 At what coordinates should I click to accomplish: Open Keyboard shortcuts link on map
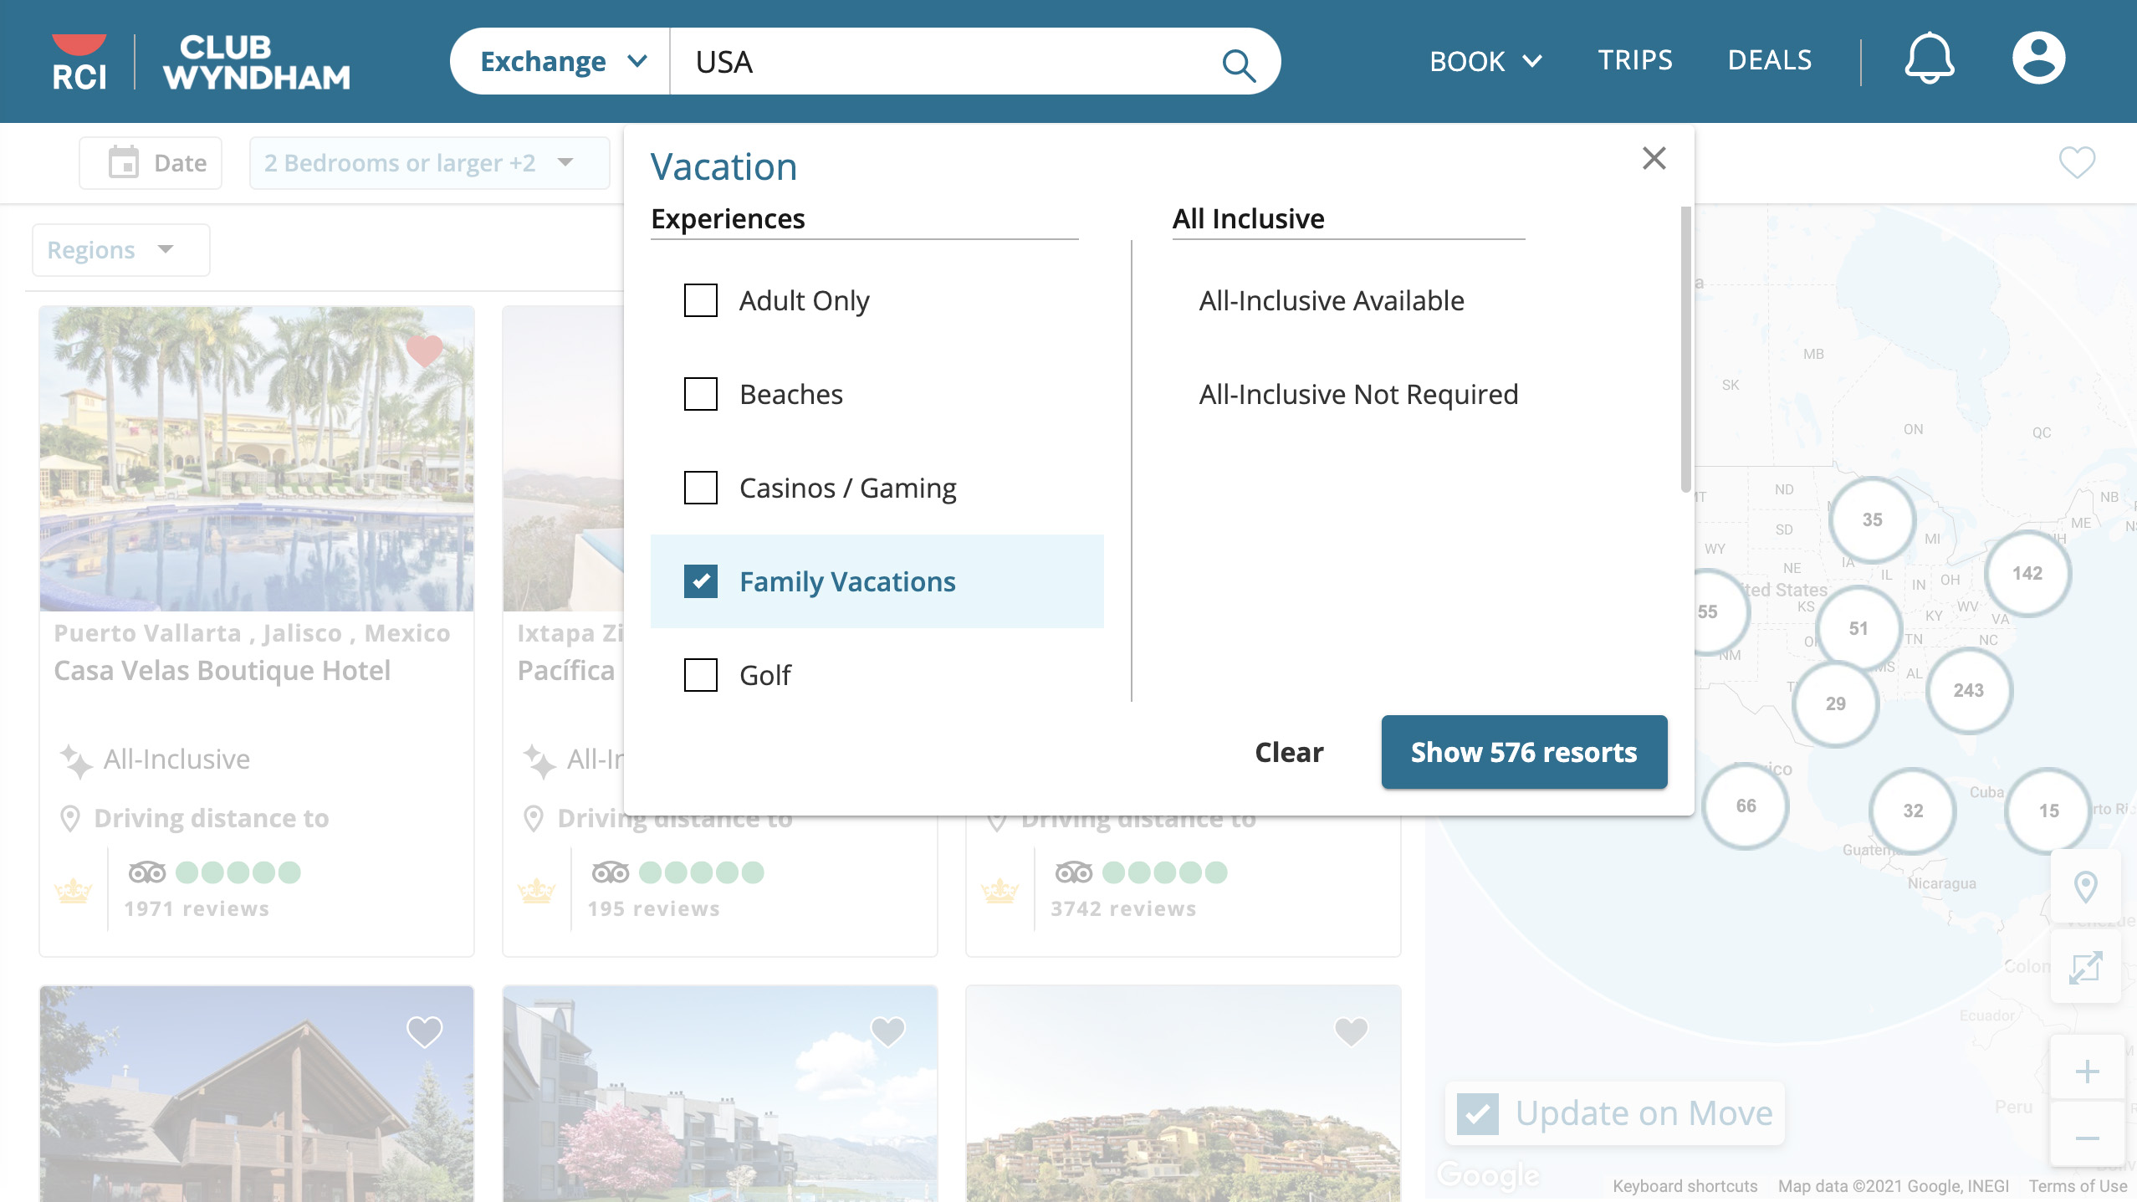pyautogui.click(x=1685, y=1186)
